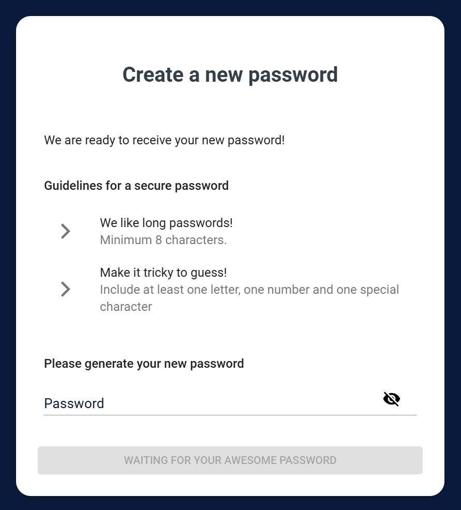Screen dimensions: 461x510
Task: Toggle the crossed-out eye visibility icon
Action: (392, 399)
